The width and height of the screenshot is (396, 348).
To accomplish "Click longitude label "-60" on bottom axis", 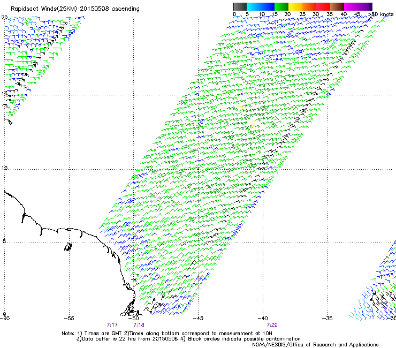I will tap(5, 318).
